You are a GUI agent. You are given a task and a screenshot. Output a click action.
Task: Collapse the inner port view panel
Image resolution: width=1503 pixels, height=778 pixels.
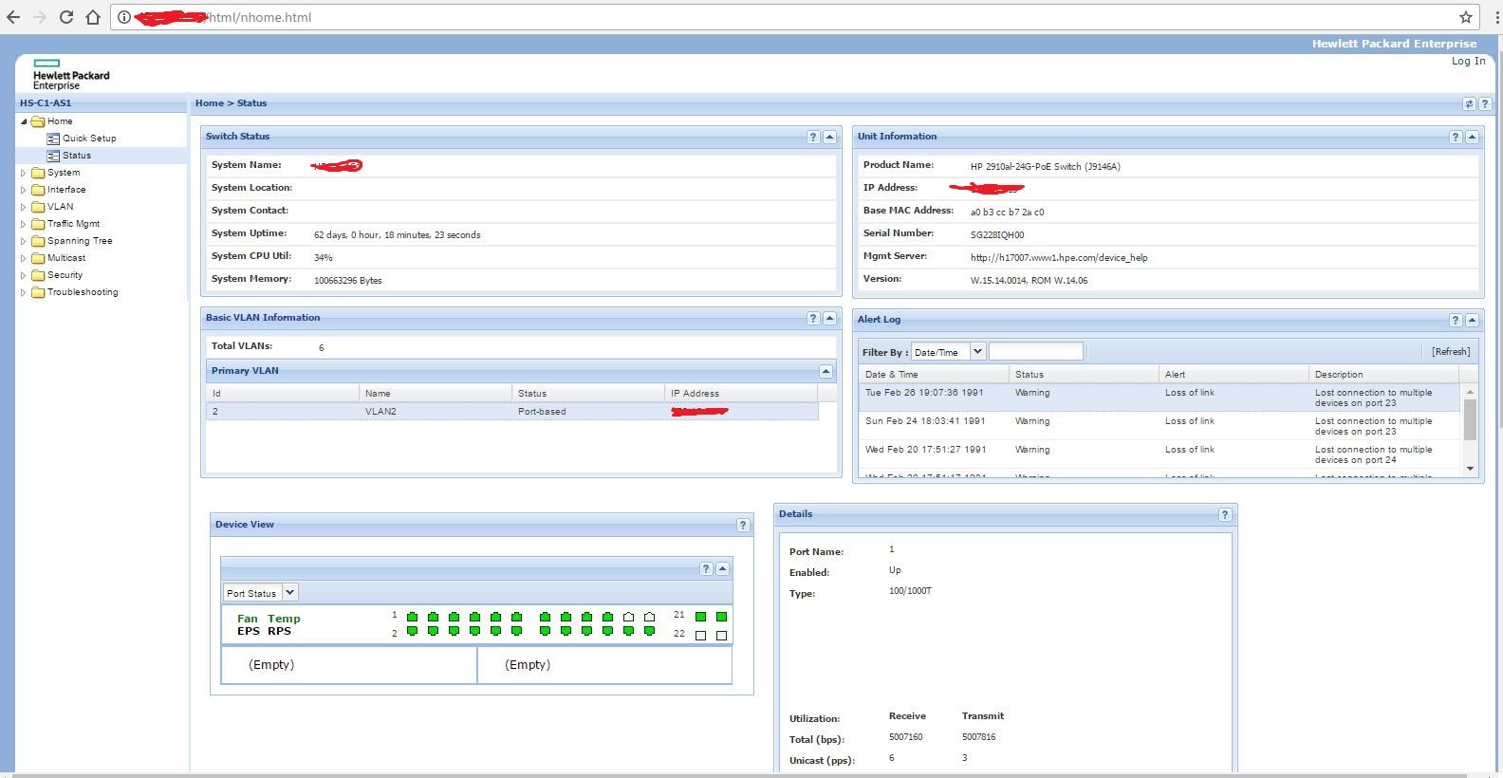click(722, 568)
